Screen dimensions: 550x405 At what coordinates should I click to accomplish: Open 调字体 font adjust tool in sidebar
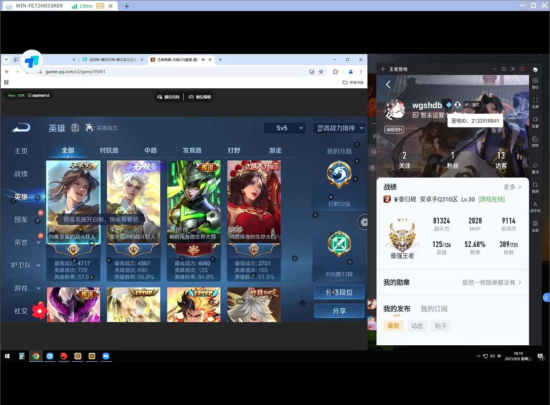(x=535, y=207)
